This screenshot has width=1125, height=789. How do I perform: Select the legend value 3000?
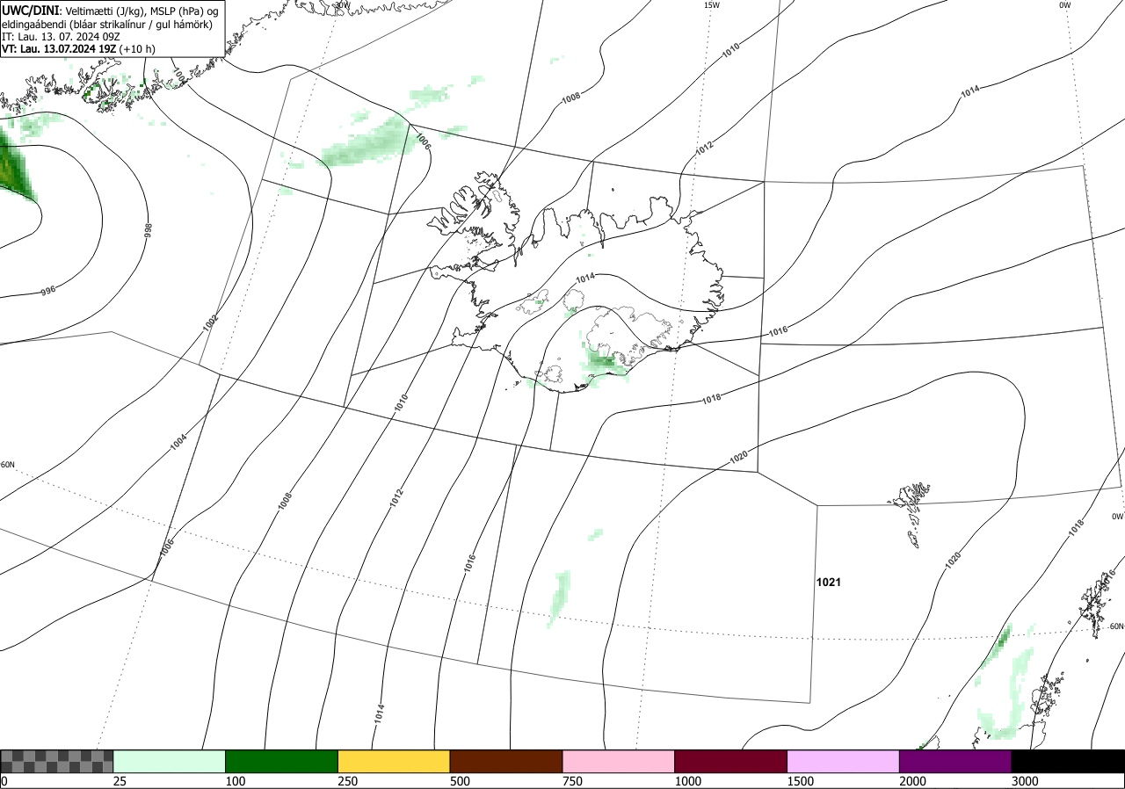(1026, 781)
